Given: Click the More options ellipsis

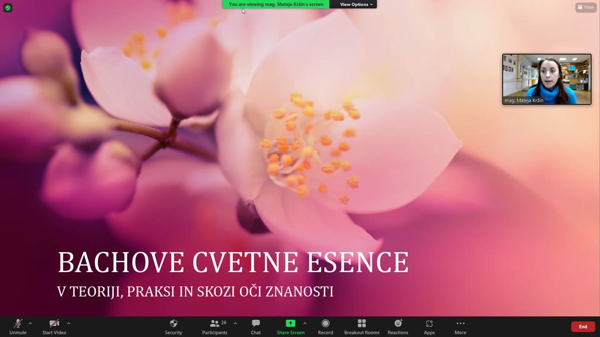Looking at the screenshot, I should pos(460,324).
